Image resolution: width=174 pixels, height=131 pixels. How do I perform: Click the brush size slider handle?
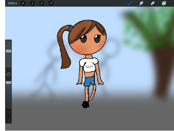point(8,51)
